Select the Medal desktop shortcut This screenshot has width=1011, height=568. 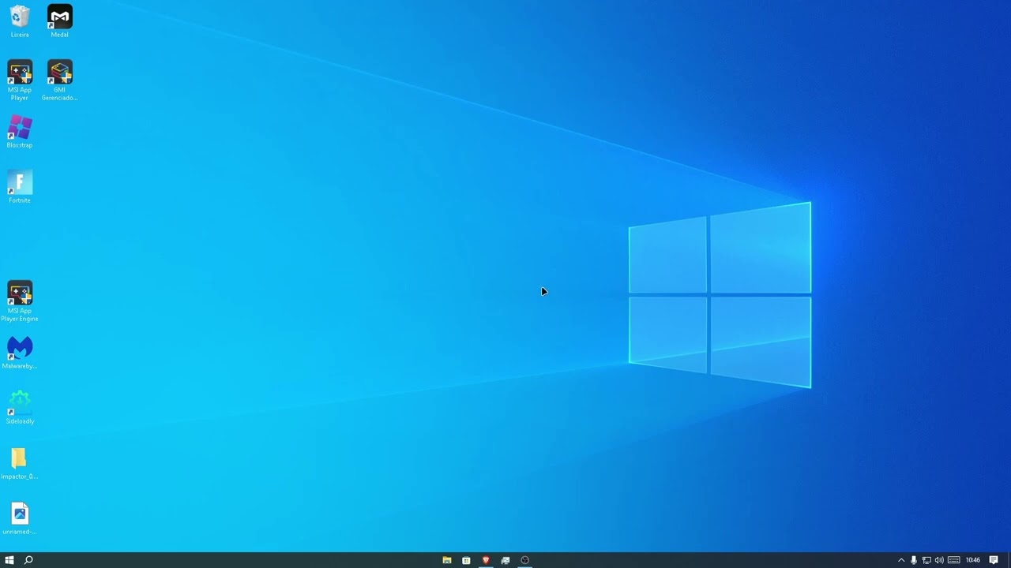(60, 21)
